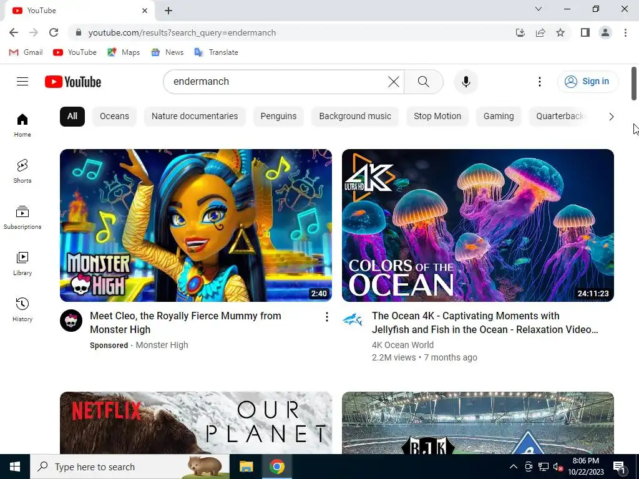639x479 pixels.
Task: Toggle the Chrome side panel
Action: (585, 32)
